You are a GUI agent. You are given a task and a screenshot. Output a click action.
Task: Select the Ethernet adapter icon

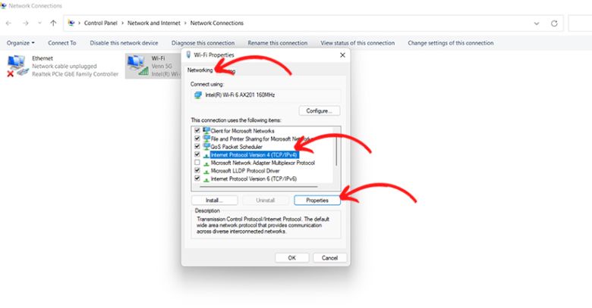click(17, 66)
